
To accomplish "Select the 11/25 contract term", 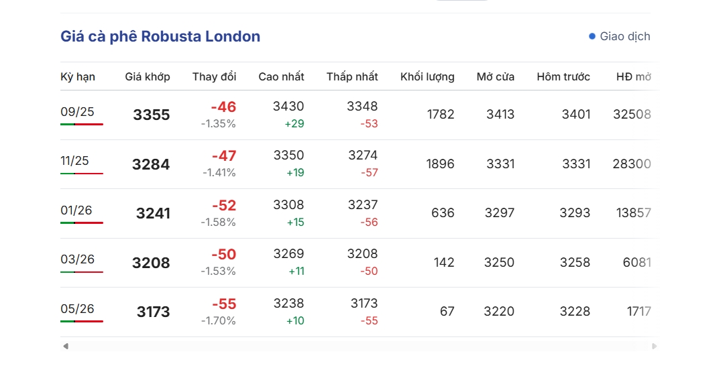I will [74, 161].
